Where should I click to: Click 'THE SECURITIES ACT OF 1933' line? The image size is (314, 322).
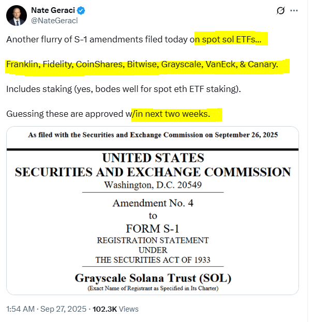[153, 260]
